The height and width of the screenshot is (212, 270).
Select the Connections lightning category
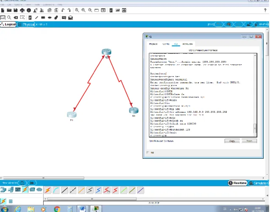click(25, 190)
